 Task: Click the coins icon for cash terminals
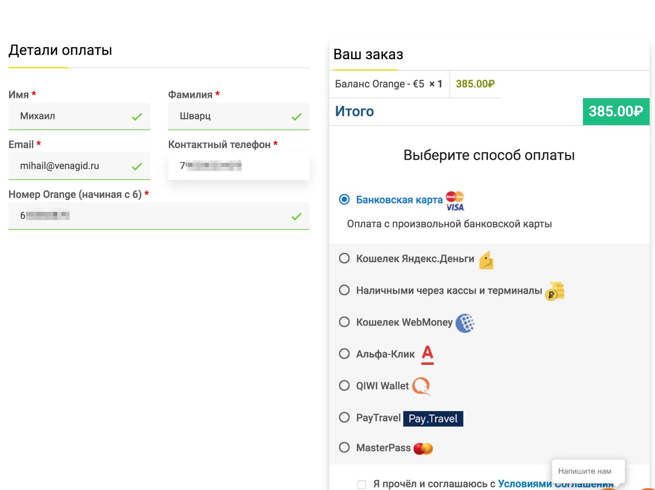[555, 291]
